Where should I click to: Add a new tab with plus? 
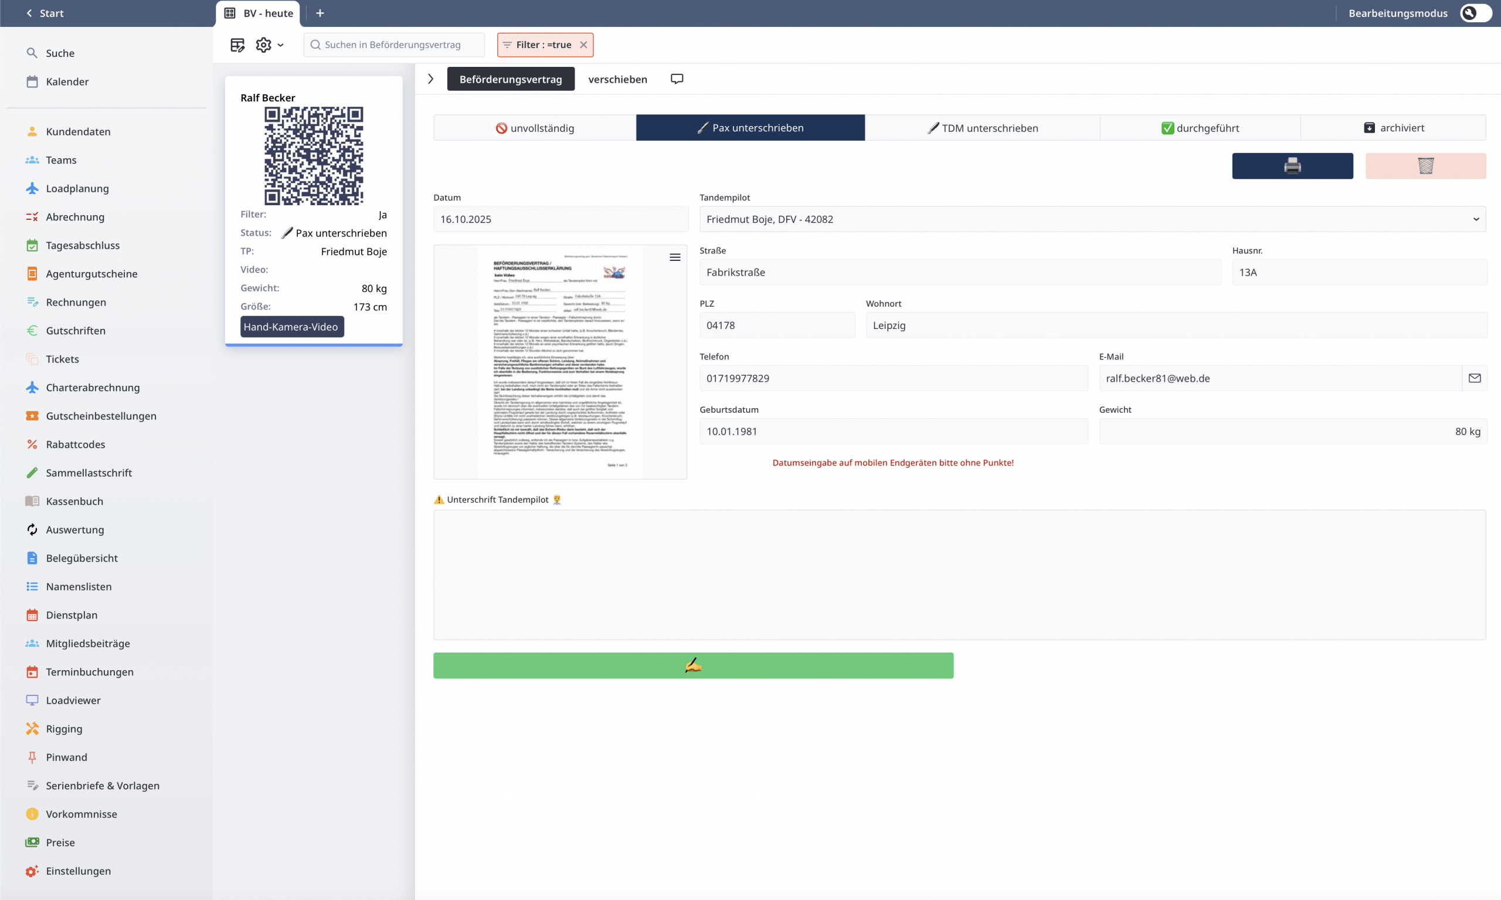point(320,13)
